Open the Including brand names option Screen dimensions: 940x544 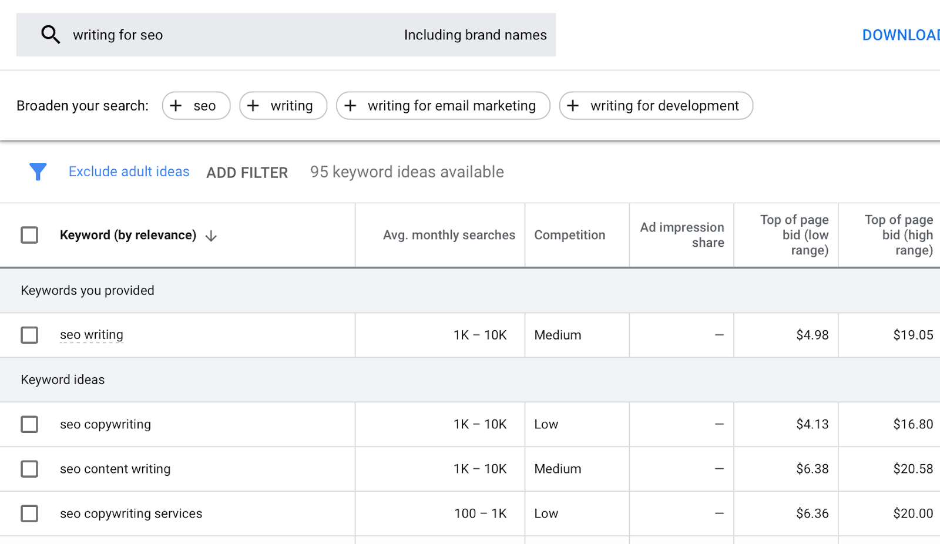pos(475,35)
